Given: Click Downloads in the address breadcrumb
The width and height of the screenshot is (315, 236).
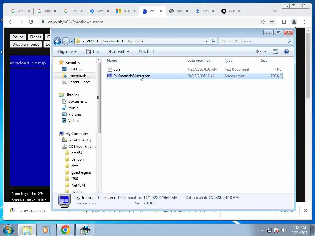Looking at the screenshot, I should point(110,41).
